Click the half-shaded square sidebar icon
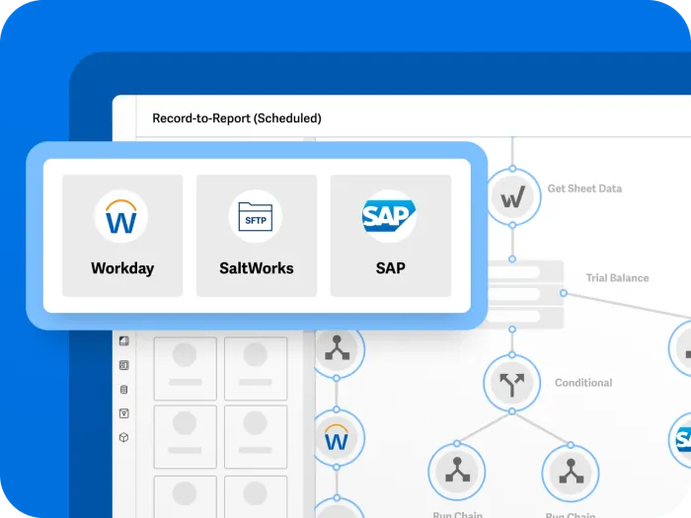Image resolution: width=691 pixels, height=518 pixels. click(x=123, y=341)
